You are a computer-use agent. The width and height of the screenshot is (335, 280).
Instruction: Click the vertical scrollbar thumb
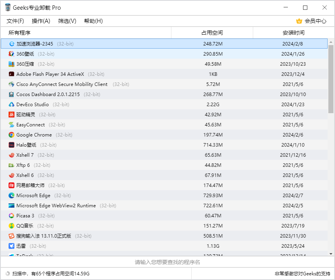331,79
